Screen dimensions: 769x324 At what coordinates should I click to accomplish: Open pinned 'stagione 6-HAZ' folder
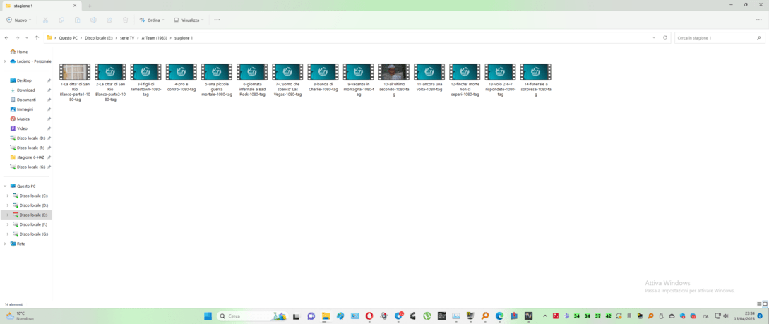pos(30,157)
